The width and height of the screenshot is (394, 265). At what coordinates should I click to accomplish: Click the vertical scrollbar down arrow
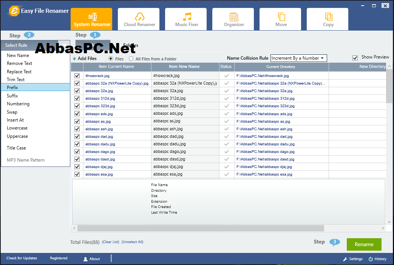pyautogui.click(x=389, y=222)
